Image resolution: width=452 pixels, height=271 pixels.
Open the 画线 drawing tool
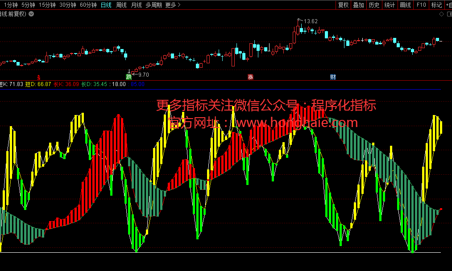(405, 5)
